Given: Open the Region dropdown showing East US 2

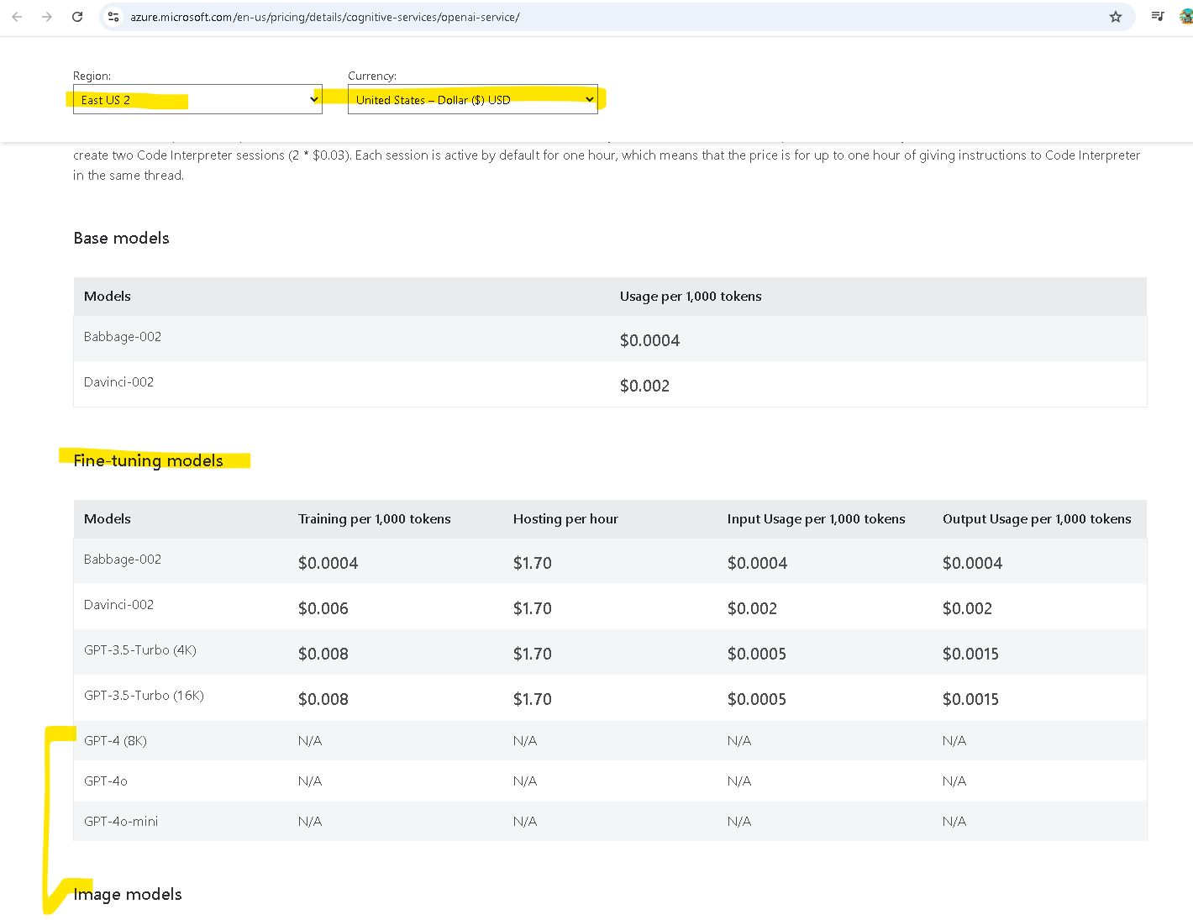Looking at the screenshot, I should point(197,99).
